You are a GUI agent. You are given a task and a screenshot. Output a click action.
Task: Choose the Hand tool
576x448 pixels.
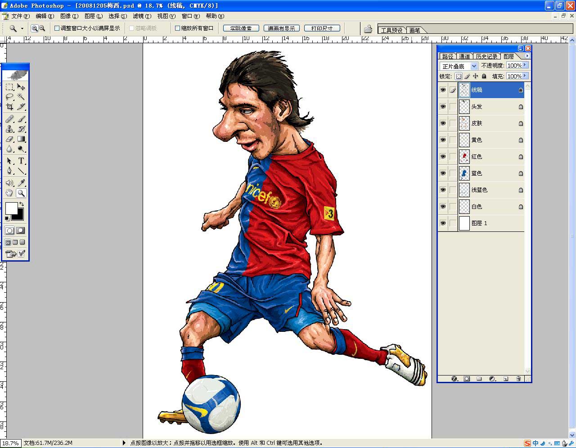click(x=9, y=193)
